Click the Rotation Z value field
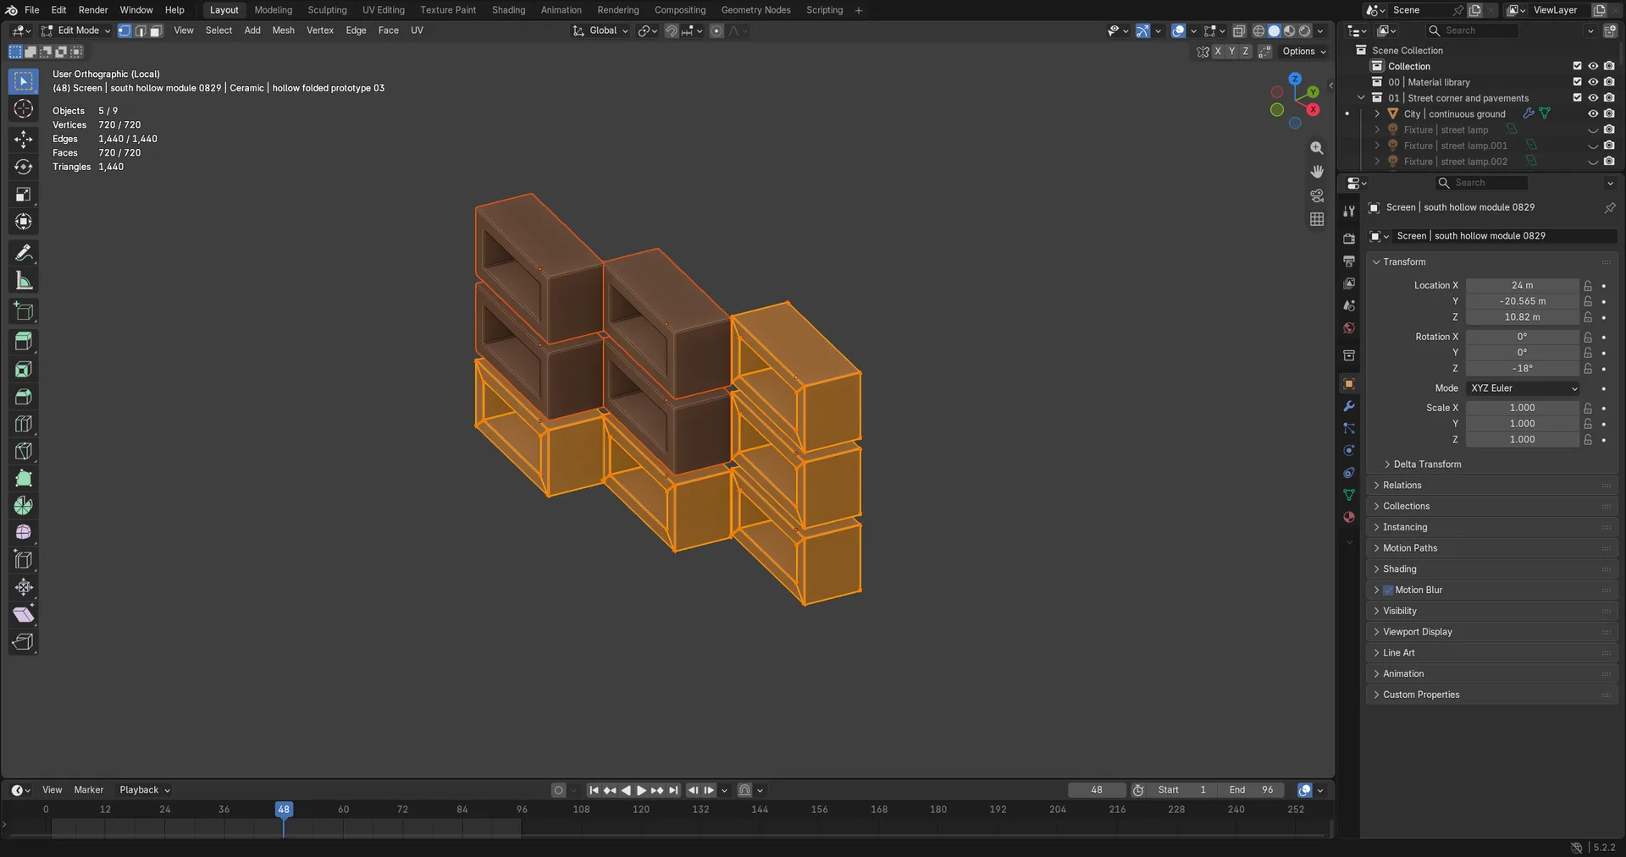 click(1523, 369)
